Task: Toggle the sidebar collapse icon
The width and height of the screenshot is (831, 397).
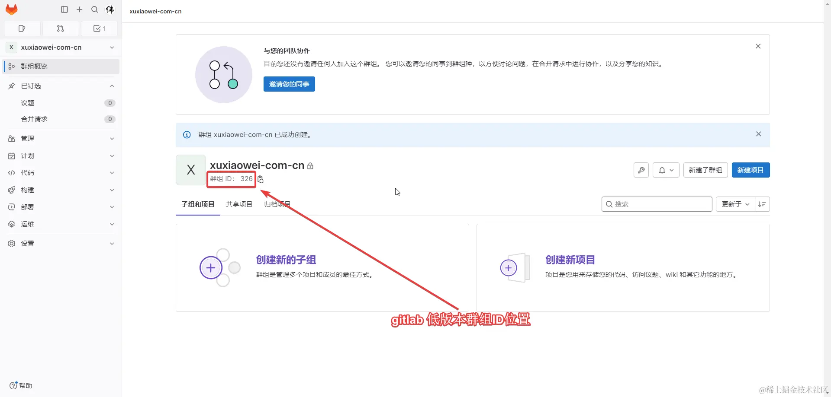Action: (x=64, y=10)
